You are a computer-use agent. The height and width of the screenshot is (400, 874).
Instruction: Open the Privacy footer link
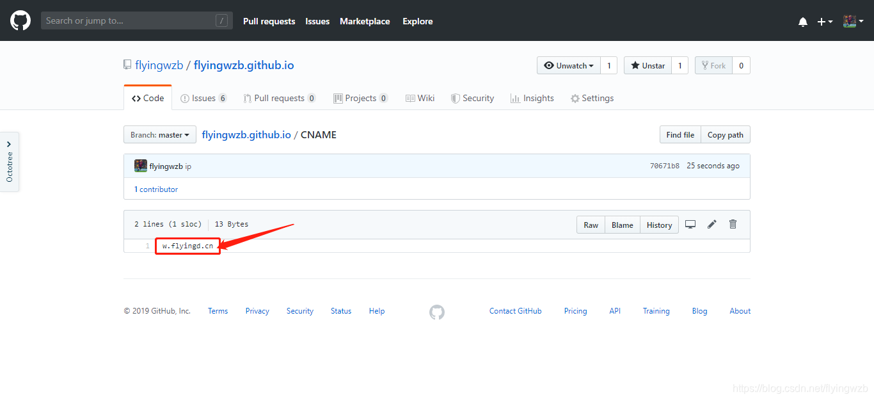click(257, 311)
